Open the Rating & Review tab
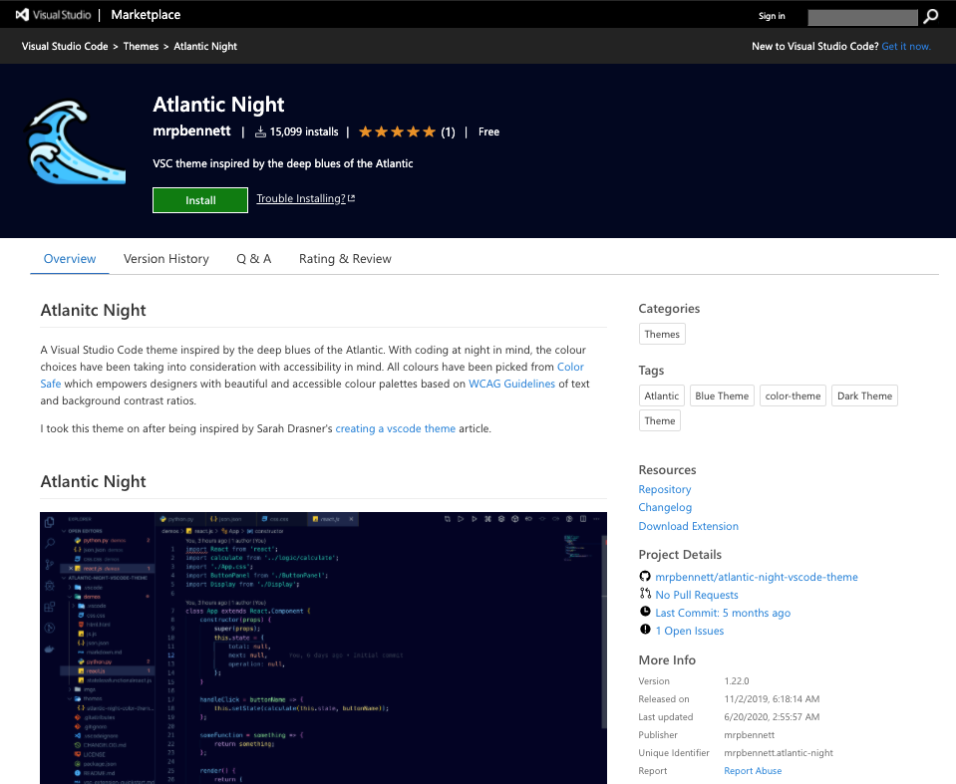 pos(344,258)
